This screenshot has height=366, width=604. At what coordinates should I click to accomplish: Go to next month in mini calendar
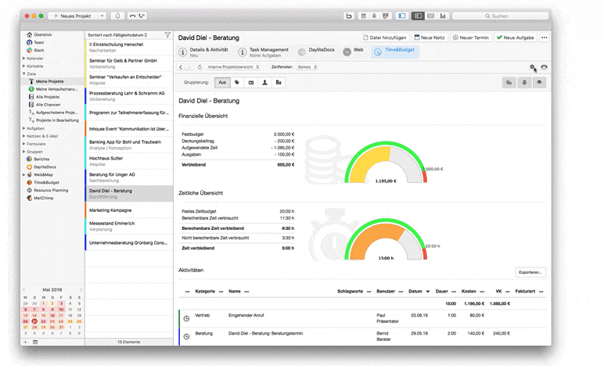pyautogui.click(x=81, y=290)
